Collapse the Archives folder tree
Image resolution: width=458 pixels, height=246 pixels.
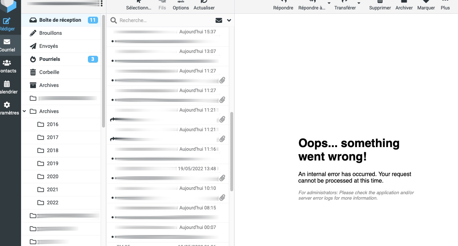[24, 111]
